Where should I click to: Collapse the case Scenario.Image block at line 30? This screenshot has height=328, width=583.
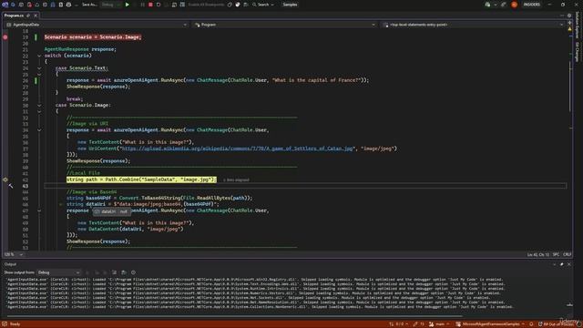coord(39,106)
